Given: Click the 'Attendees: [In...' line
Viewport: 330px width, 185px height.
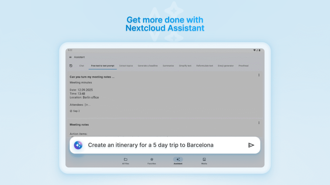Looking at the screenshot, I should coord(80,105).
